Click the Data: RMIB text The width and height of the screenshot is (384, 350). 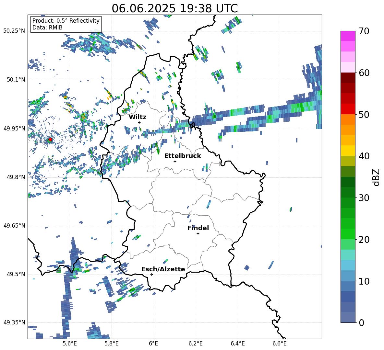47,28
